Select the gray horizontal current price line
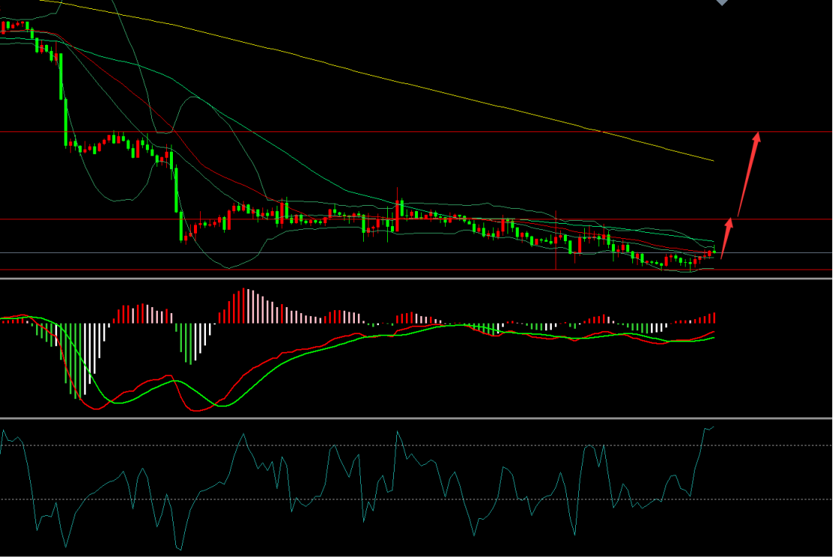This screenshot has height=558, width=833. 416,253
